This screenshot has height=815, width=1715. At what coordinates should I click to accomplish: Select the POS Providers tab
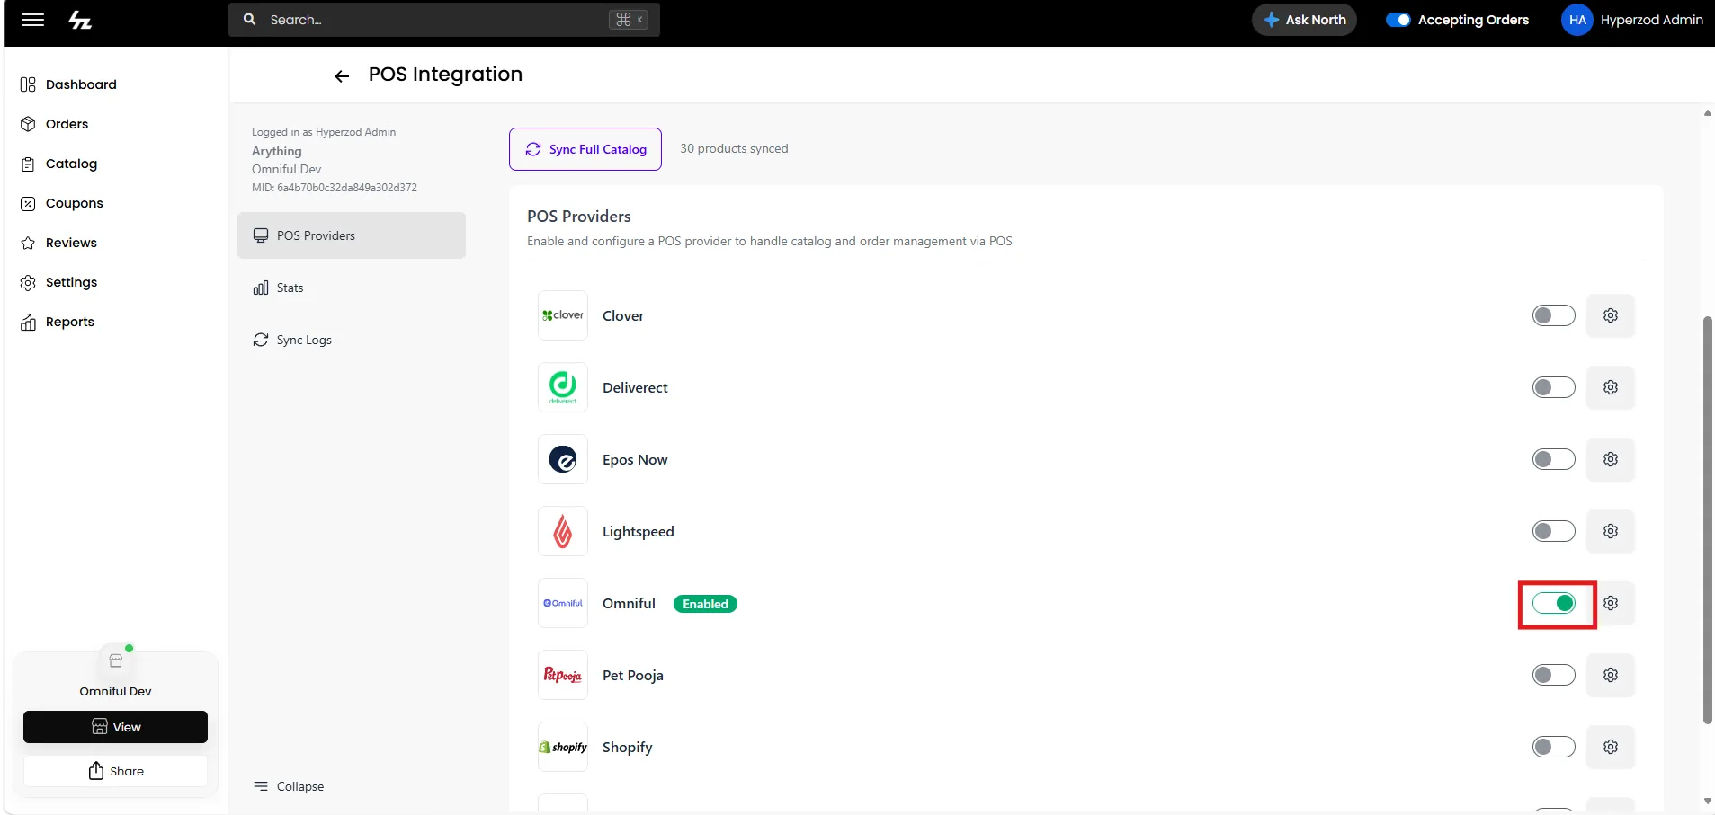pos(352,235)
